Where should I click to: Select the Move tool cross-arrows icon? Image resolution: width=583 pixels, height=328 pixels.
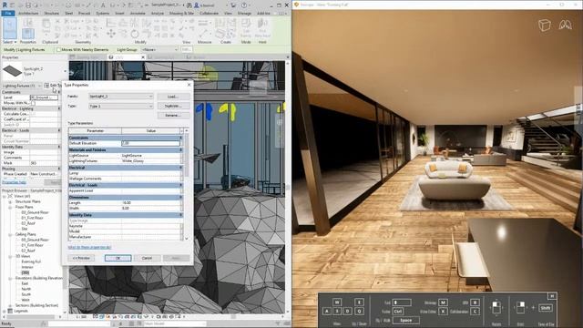click(x=111, y=34)
